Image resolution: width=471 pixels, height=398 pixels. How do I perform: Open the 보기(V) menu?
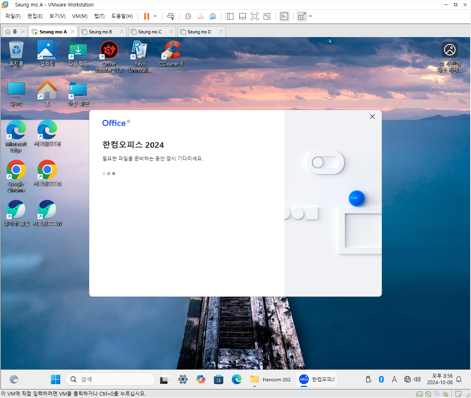(57, 16)
